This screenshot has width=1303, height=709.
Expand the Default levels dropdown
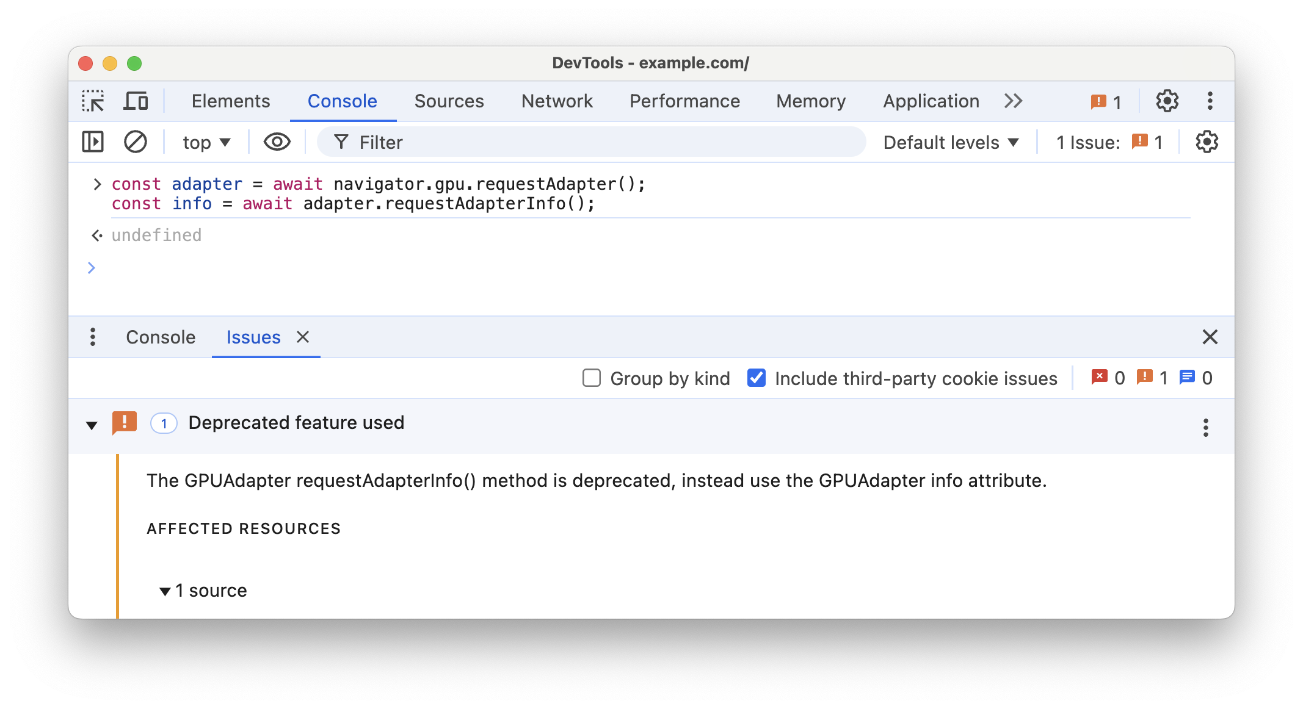point(952,142)
